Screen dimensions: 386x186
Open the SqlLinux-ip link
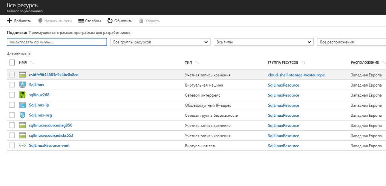(39, 105)
